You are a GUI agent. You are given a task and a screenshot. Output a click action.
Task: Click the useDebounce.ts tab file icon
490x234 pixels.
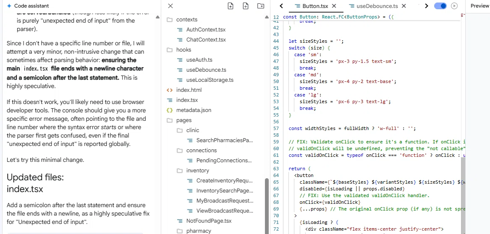[x=351, y=6]
